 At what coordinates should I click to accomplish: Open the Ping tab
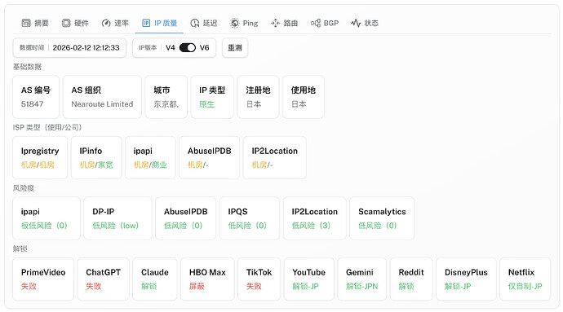tap(244, 24)
